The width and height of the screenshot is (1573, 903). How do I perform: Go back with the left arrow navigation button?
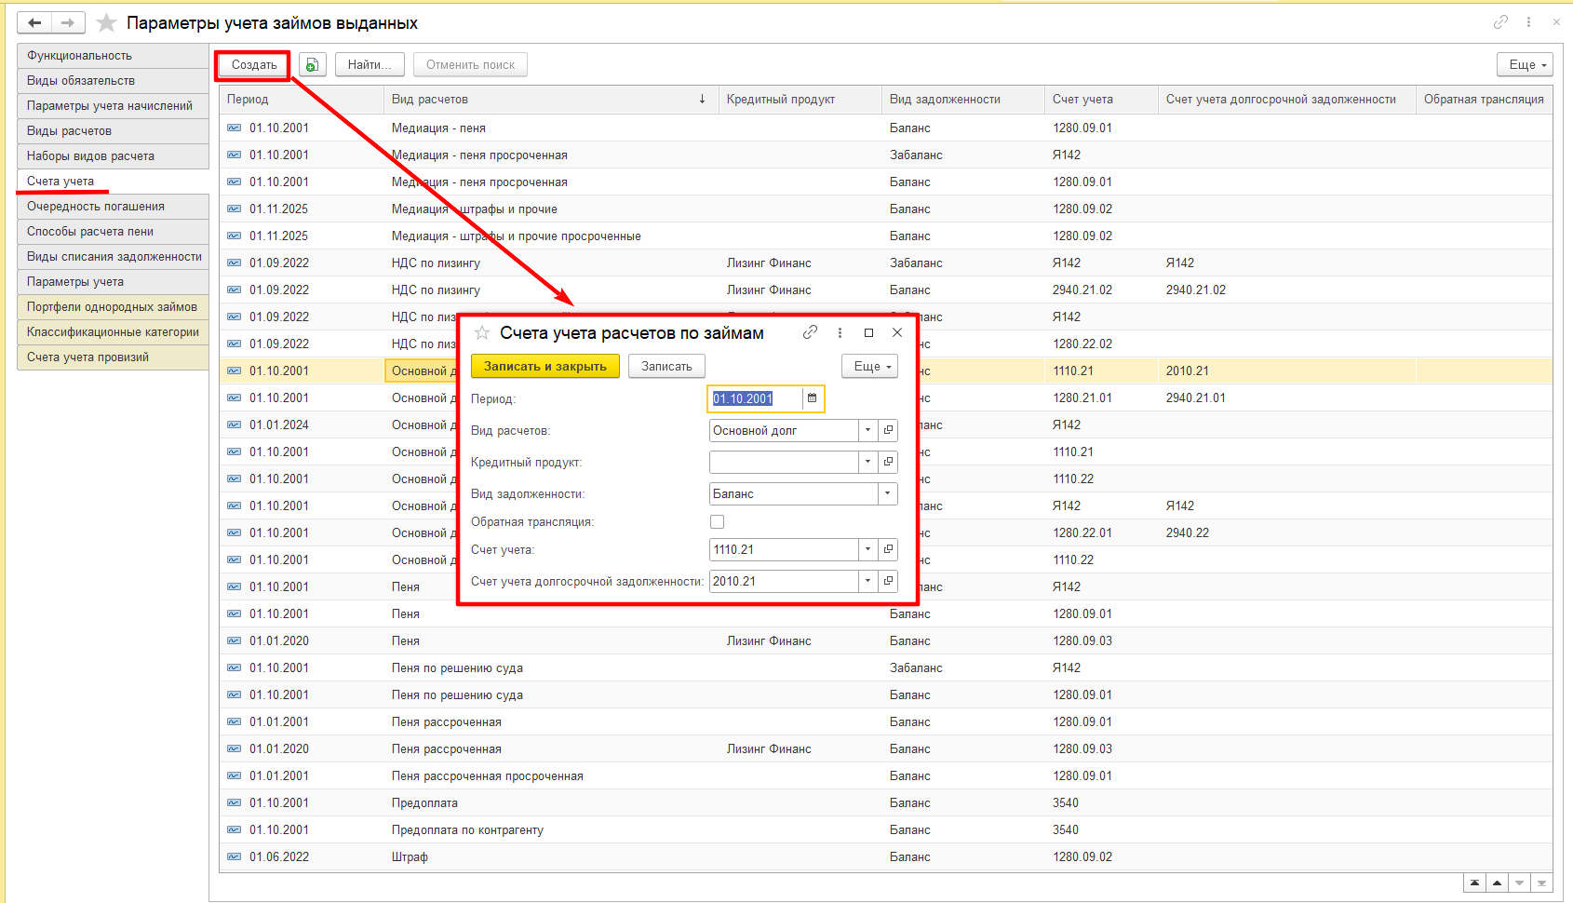click(x=34, y=22)
